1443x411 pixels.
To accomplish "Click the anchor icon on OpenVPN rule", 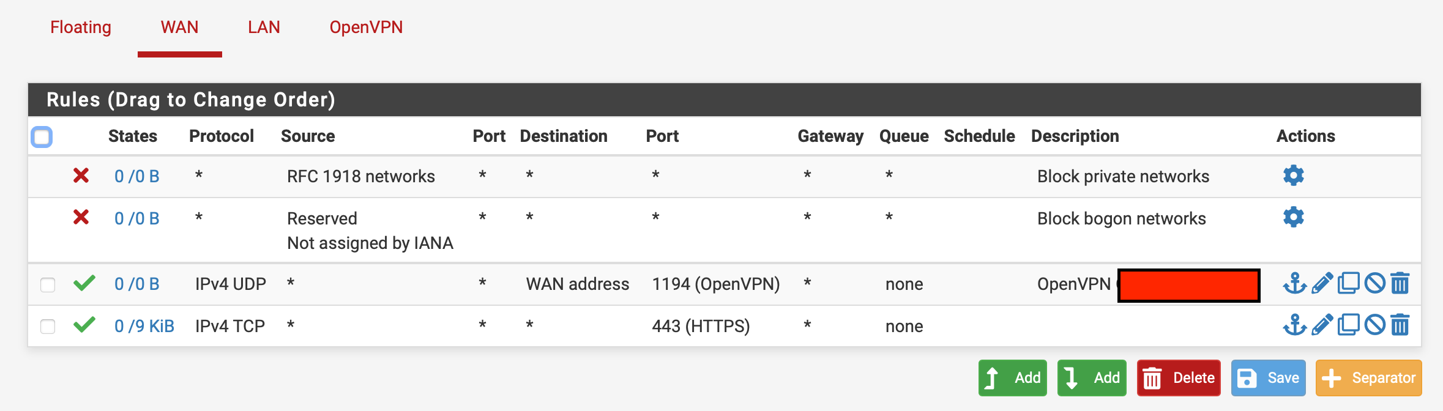I will (x=1294, y=284).
